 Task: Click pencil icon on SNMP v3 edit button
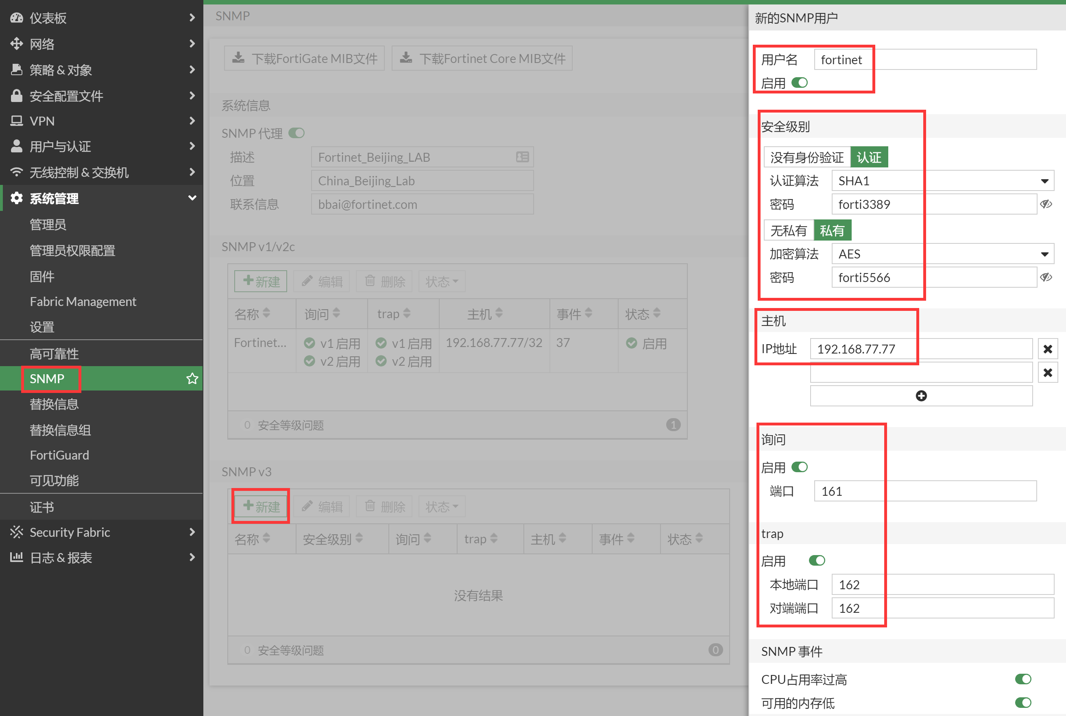(307, 506)
